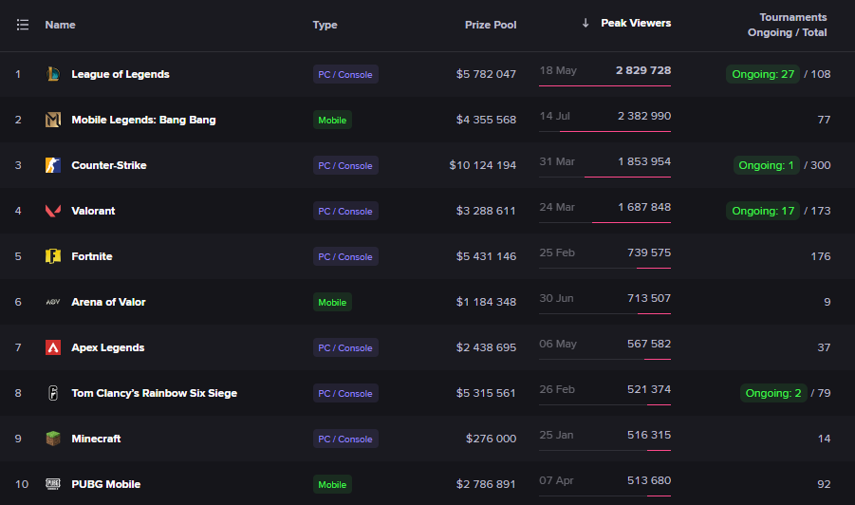Click tournament total 77 for Mobile Legends

[824, 120]
